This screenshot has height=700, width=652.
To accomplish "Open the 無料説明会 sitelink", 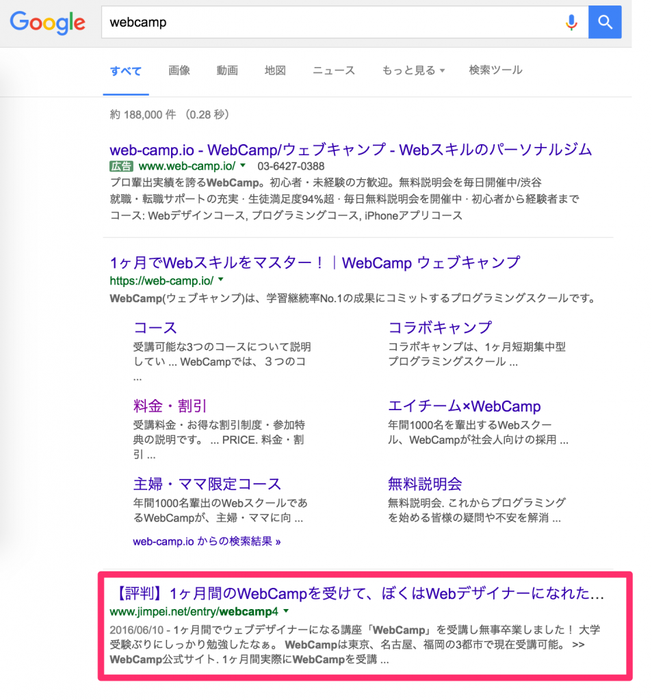I will (x=425, y=484).
